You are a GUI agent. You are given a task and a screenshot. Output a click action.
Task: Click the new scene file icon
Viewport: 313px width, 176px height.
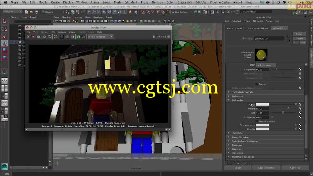pos(26,12)
